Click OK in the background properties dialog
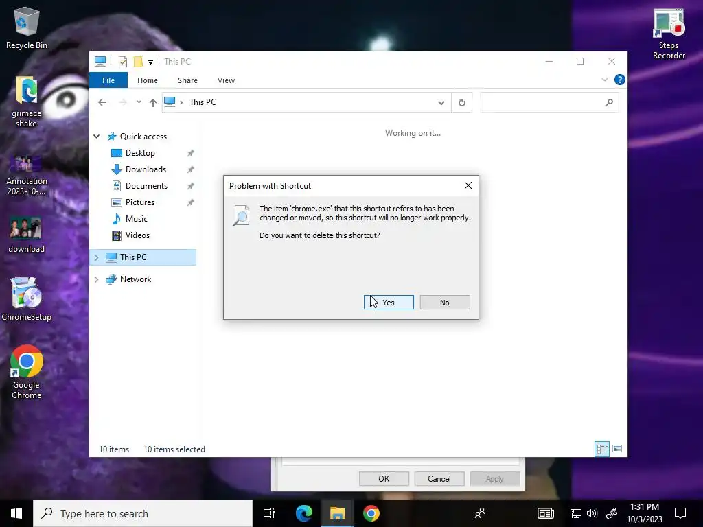 coord(384,478)
